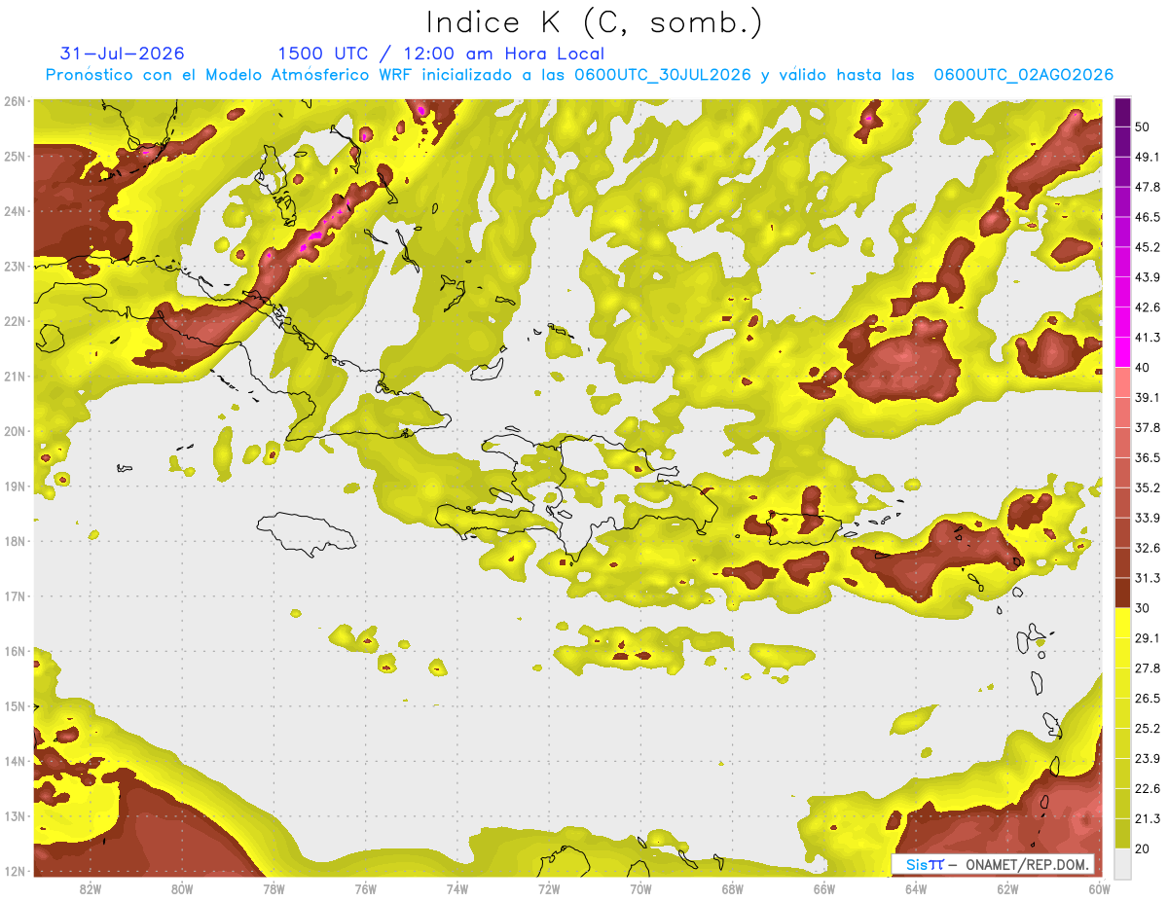Click the color scale value "23.9"
This screenshot has width=1168, height=902.
coord(1147,758)
